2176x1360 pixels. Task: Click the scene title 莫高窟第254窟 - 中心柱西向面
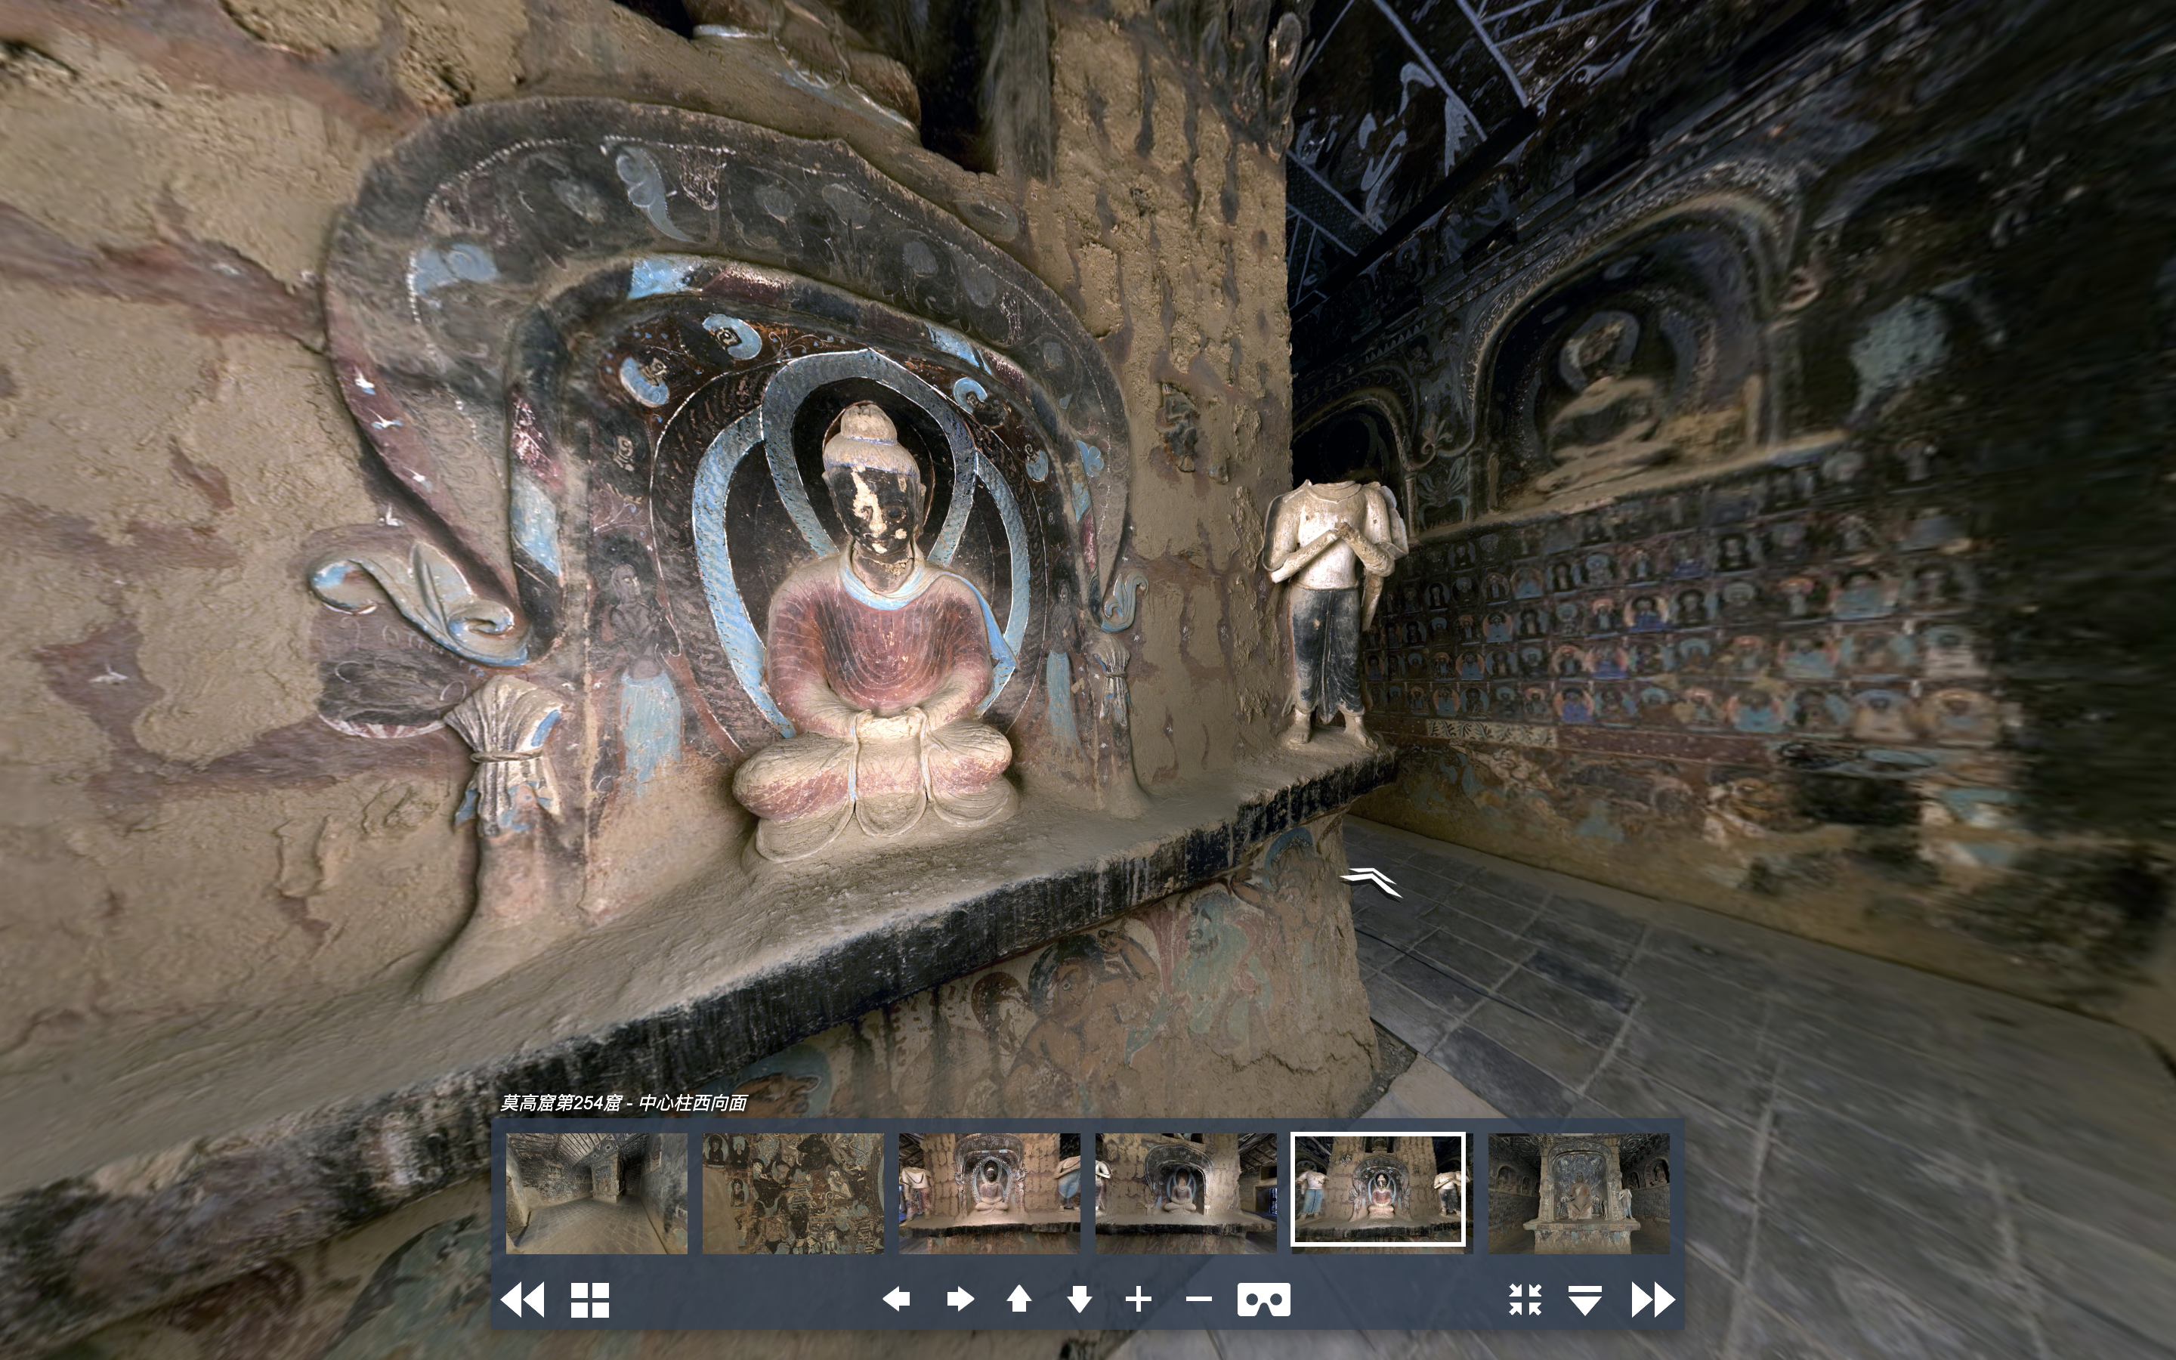(624, 1103)
